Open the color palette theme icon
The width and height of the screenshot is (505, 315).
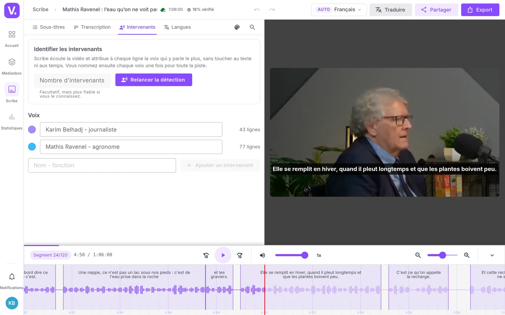237,27
